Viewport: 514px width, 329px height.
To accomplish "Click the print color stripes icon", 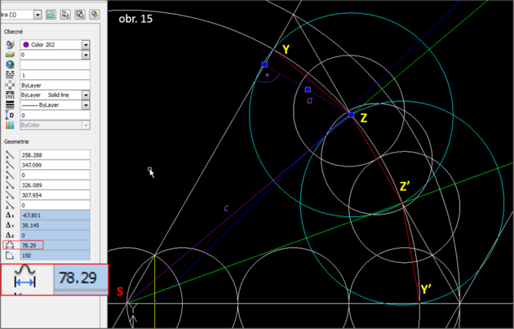I will pyautogui.click(x=10, y=125).
